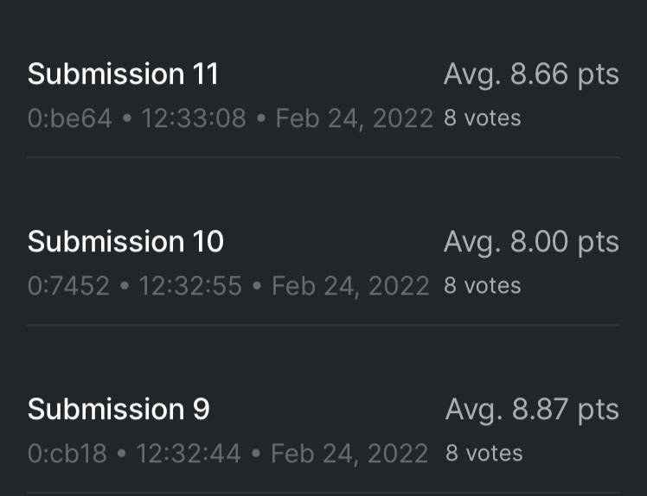647x496 pixels.
Task: Click the address 0:be64
Action: (70, 118)
